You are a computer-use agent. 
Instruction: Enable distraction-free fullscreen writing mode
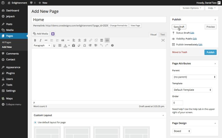pyautogui.click(x=163, y=40)
